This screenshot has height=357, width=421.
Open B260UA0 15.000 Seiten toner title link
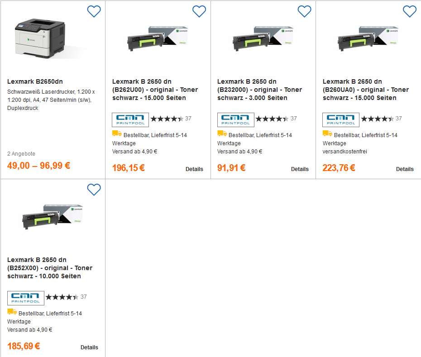tap(365, 90)
